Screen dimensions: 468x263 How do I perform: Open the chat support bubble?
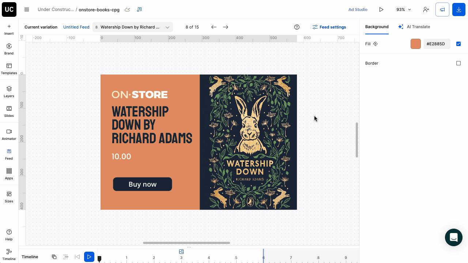[x=454, y=237]
